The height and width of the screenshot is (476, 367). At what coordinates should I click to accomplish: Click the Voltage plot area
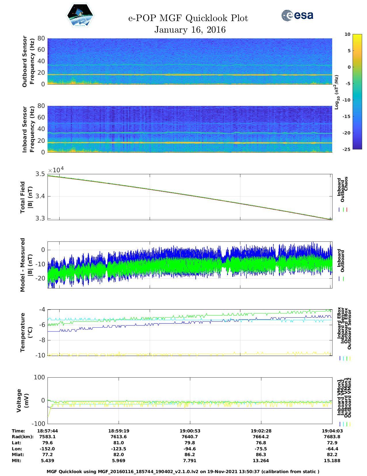[x=190, y=400]
